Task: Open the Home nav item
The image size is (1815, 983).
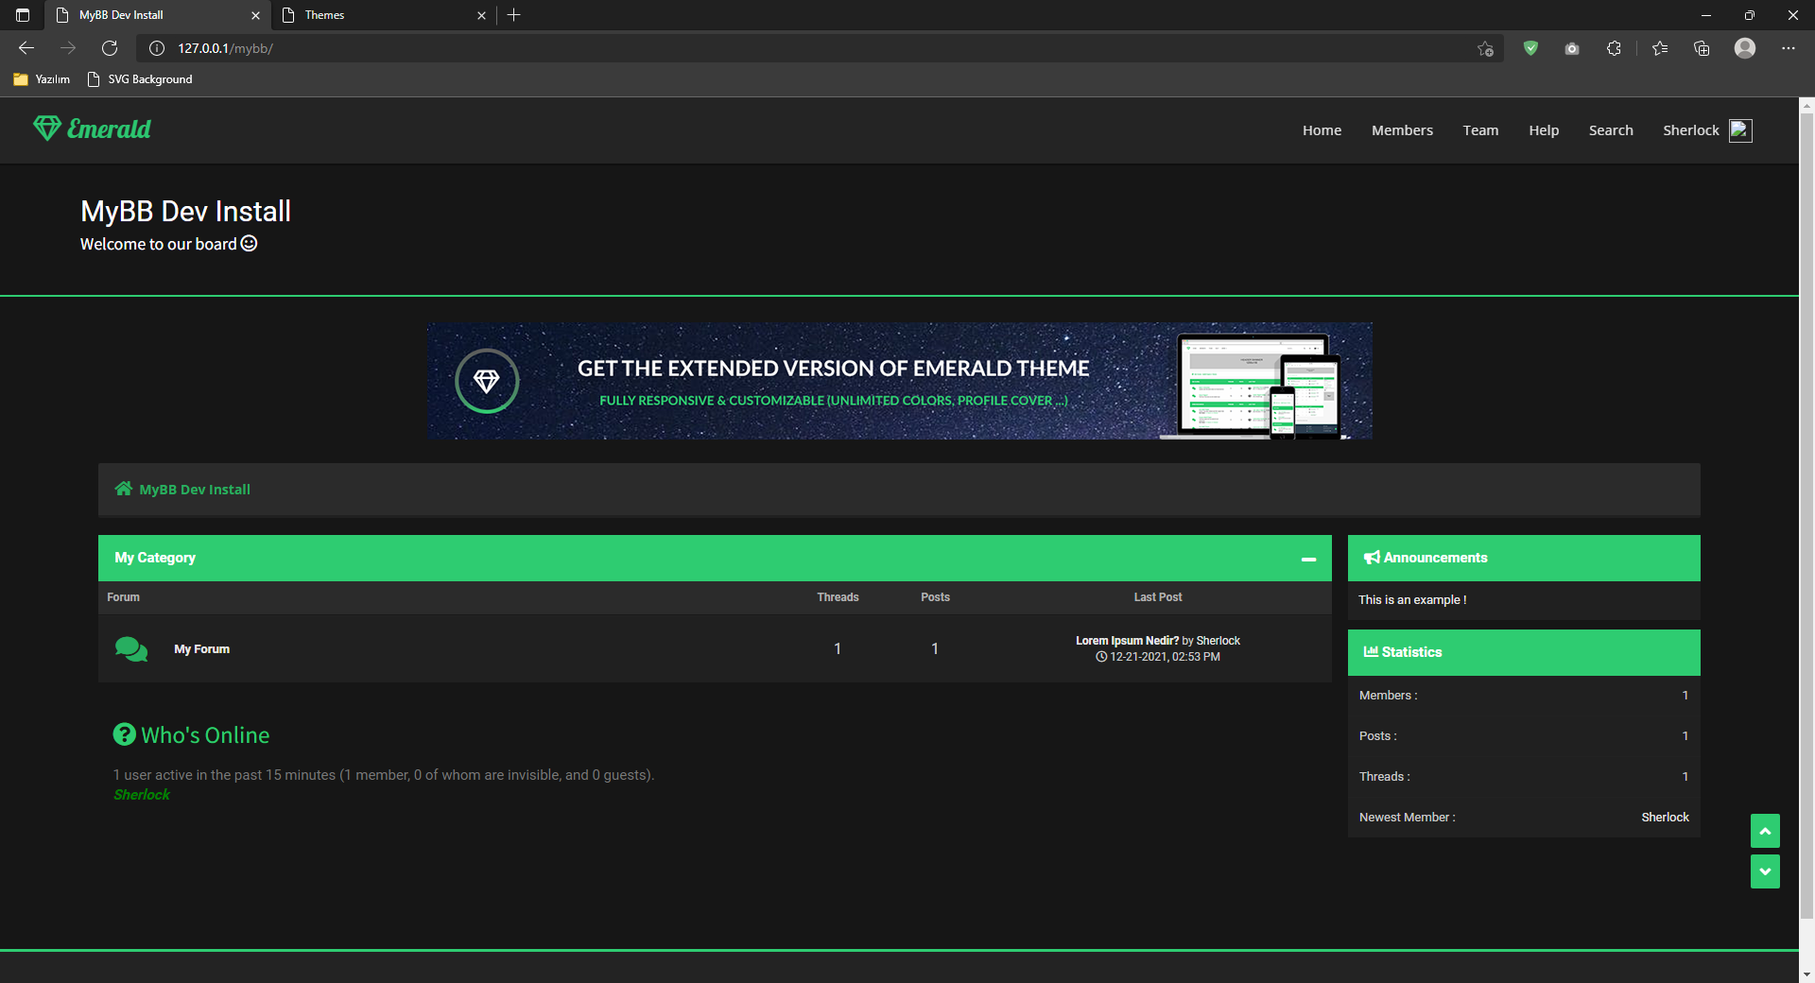Action: (1322, 130)
